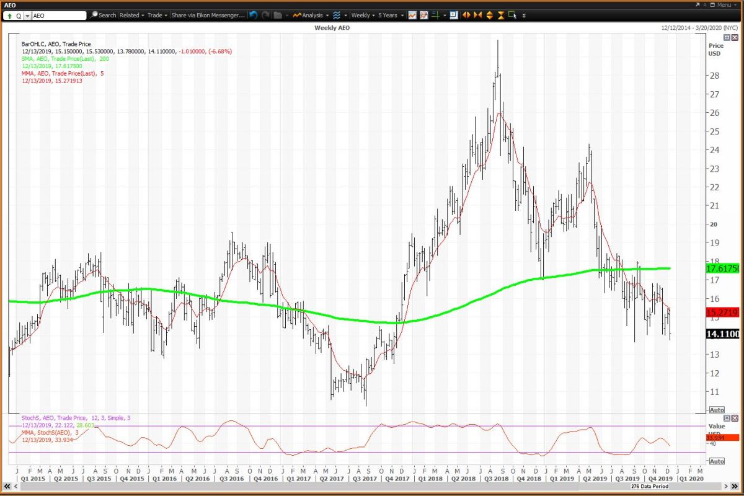744x496 pixels.
Task: Click the zoom rectangle selection icon
Action: (x=512, y=15)
